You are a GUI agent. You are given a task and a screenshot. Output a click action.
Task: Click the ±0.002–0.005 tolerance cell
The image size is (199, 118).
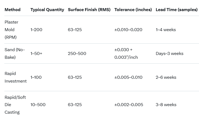tap(129, 105)
